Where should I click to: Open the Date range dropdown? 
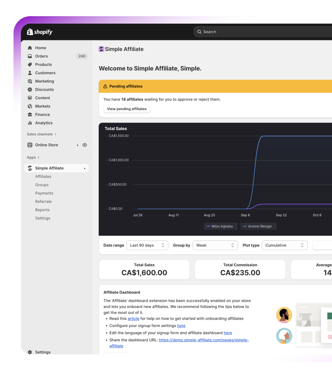coord(147,245)
